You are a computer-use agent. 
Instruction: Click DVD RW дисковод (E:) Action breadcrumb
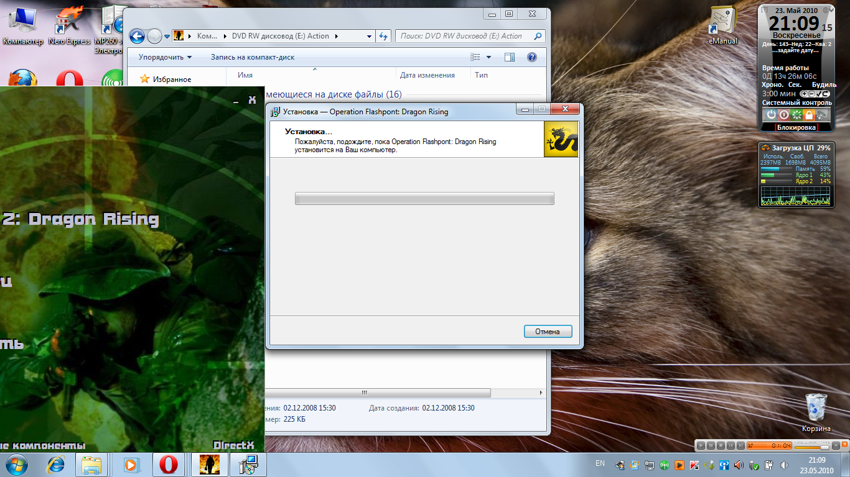(x=281, y=36)
